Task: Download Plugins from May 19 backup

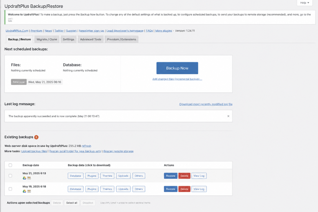Action: click(x=92, y=189)
